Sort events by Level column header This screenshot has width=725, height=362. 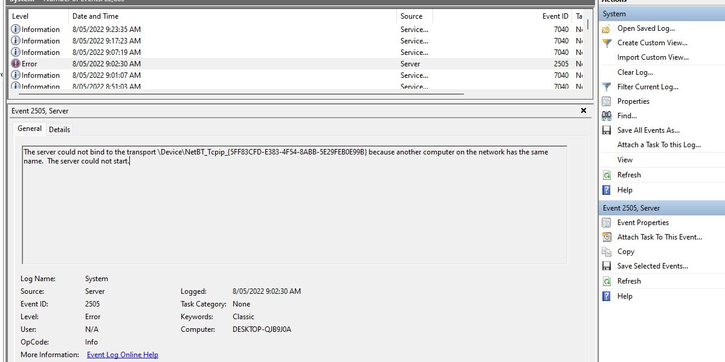point(21,16)
